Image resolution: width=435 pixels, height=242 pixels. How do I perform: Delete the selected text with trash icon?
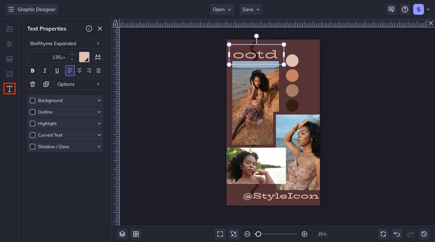coord(32,84)
